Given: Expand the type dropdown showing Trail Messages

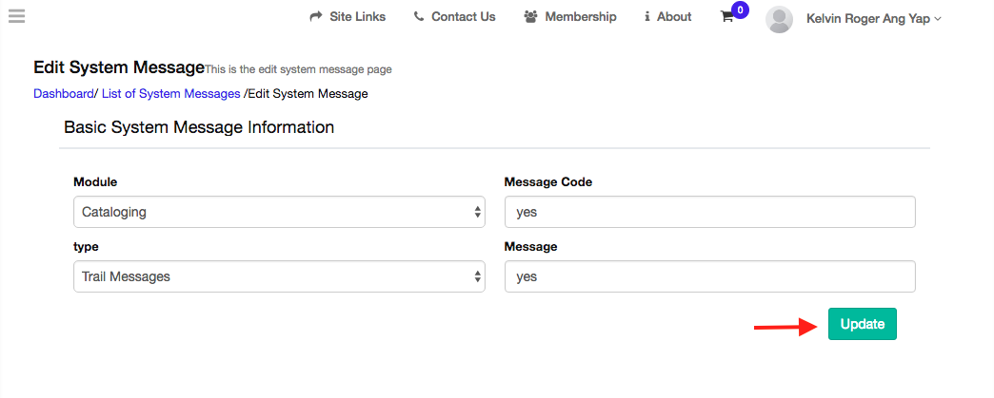Looking at the screenshot, I should coord(279,276).
